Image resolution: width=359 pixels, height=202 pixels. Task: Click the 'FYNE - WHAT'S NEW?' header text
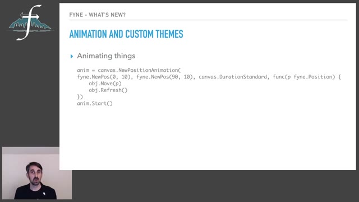(97, 15)
